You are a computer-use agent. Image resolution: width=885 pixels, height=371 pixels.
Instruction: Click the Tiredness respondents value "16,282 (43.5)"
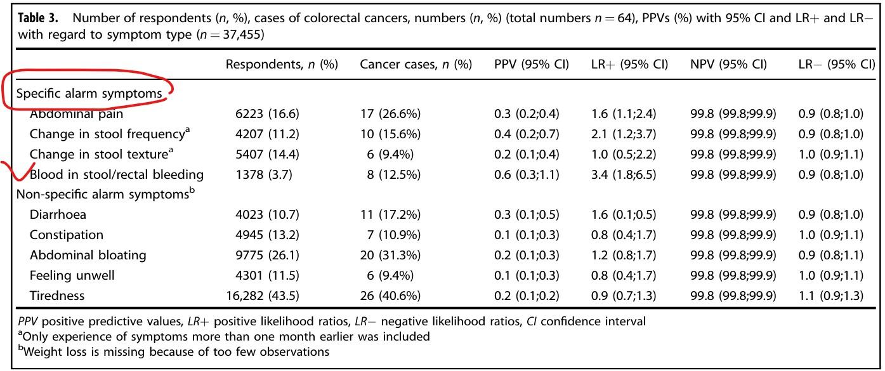coord(263,296)
